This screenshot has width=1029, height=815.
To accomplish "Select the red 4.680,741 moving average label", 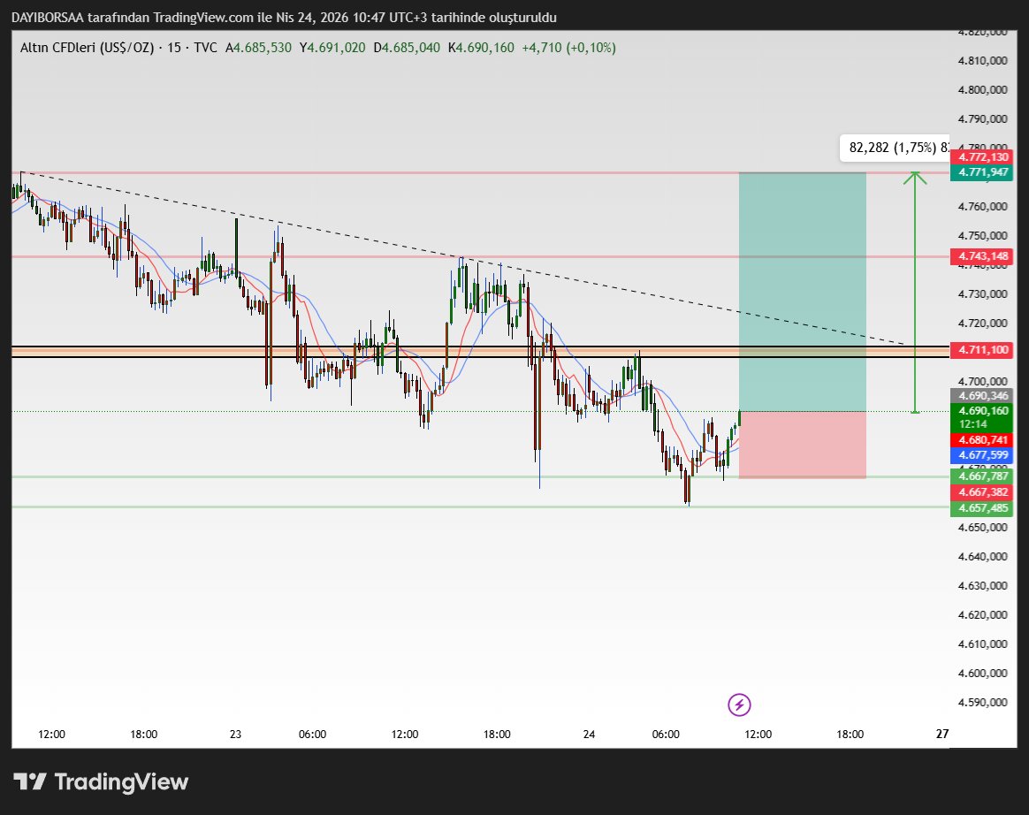I will coord(982,439).
